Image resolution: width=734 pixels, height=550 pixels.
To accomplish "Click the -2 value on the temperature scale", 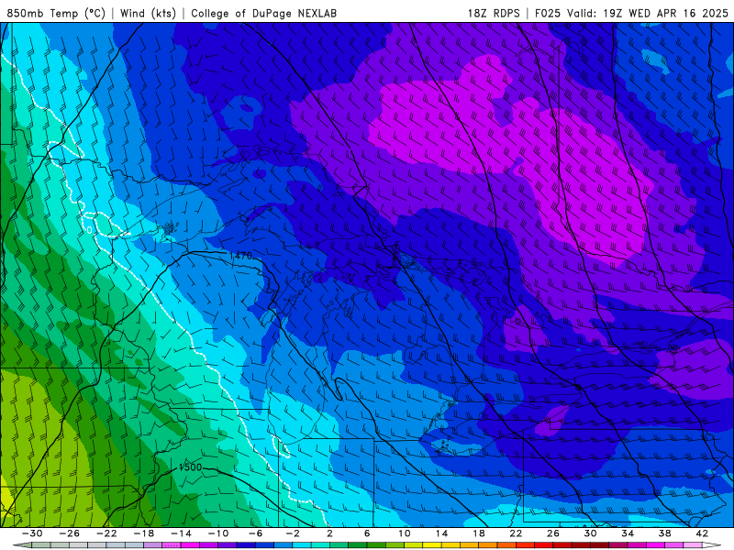I will [x=293, y=533].
